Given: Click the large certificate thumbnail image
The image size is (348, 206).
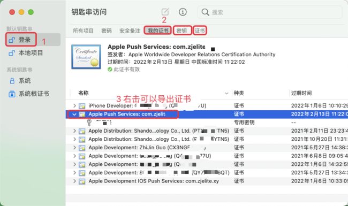Looking at the screenshot, I should [86, 57].
